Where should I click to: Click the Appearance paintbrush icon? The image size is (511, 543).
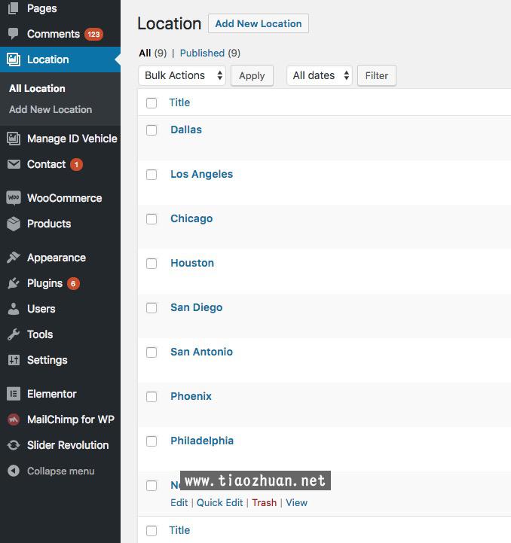(14, 258)
